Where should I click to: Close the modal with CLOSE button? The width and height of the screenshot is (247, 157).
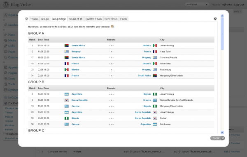point(217,138)
